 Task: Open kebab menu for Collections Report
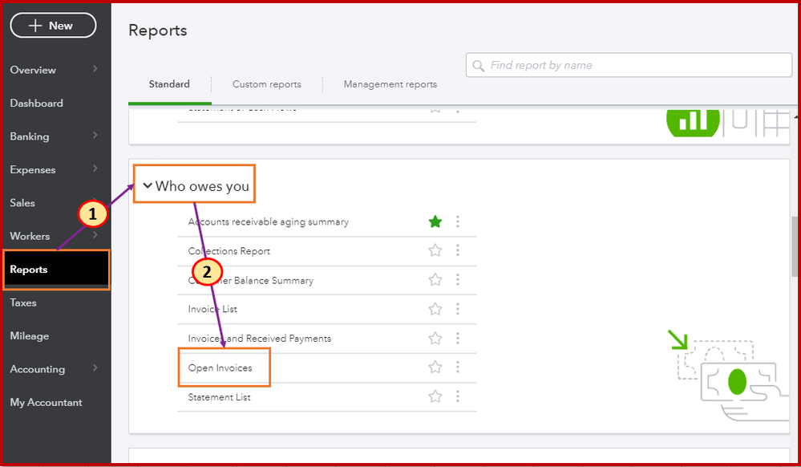pyautogui.click(x=458, y=250)
